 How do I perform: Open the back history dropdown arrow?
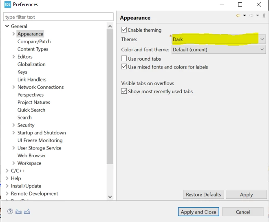[x=245, y=15]
